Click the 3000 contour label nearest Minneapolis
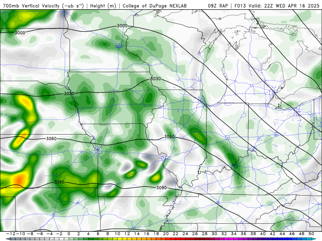322x241 pixels. [122, 26]
